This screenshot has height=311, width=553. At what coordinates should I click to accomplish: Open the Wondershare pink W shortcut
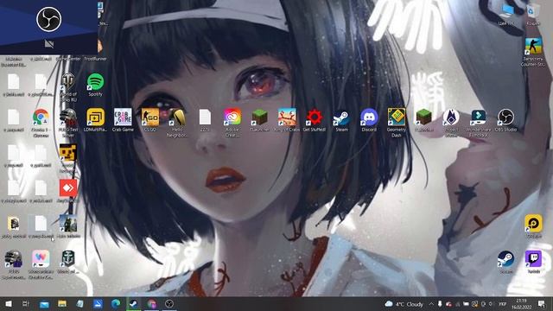[41, 259]
